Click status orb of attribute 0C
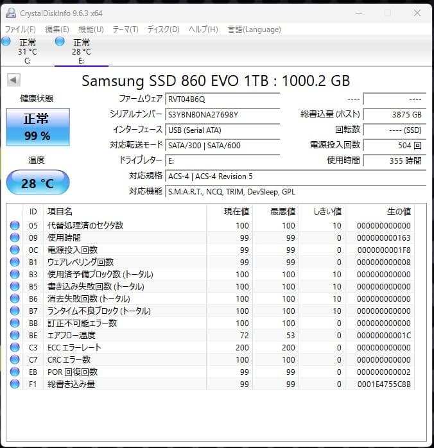 pyautogui.click(x=15, y=250)
